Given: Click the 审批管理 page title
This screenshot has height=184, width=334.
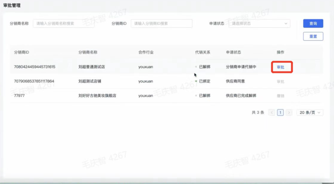Looking at the screenshot, I should 12,5.
